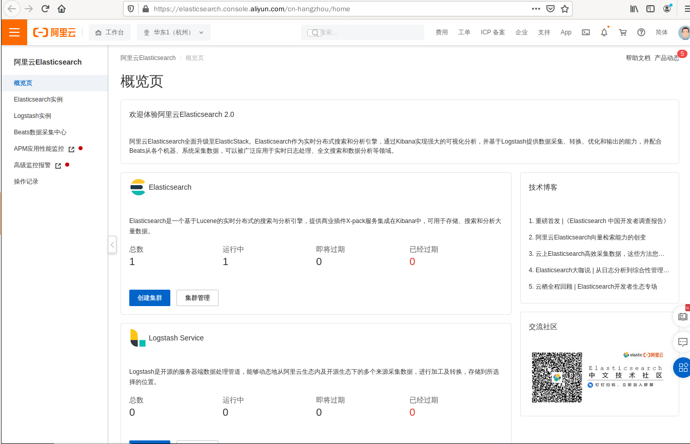The image size is (690, 444).
Task: Bookmark this page with the star
Action: [x=565, y=9]
